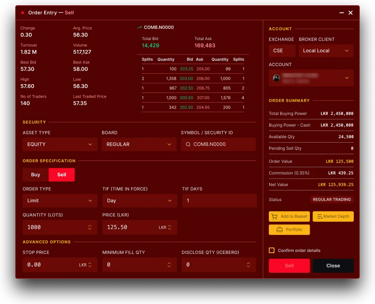Click the bid price 200.50
Screen dimensions: 375x304
(x=186, y=98)
